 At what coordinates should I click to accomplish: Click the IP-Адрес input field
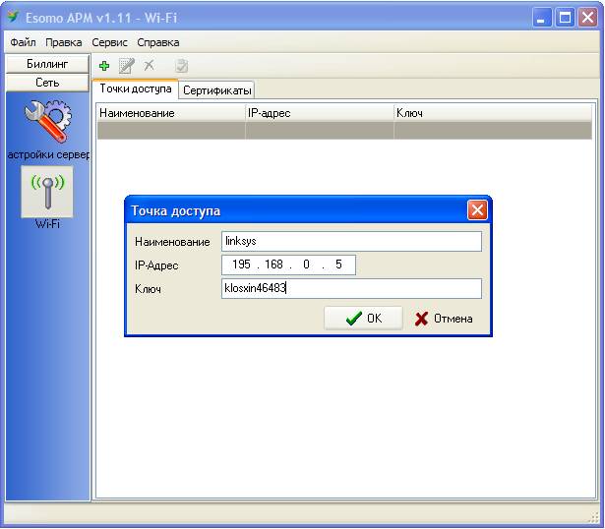point(288,264)
